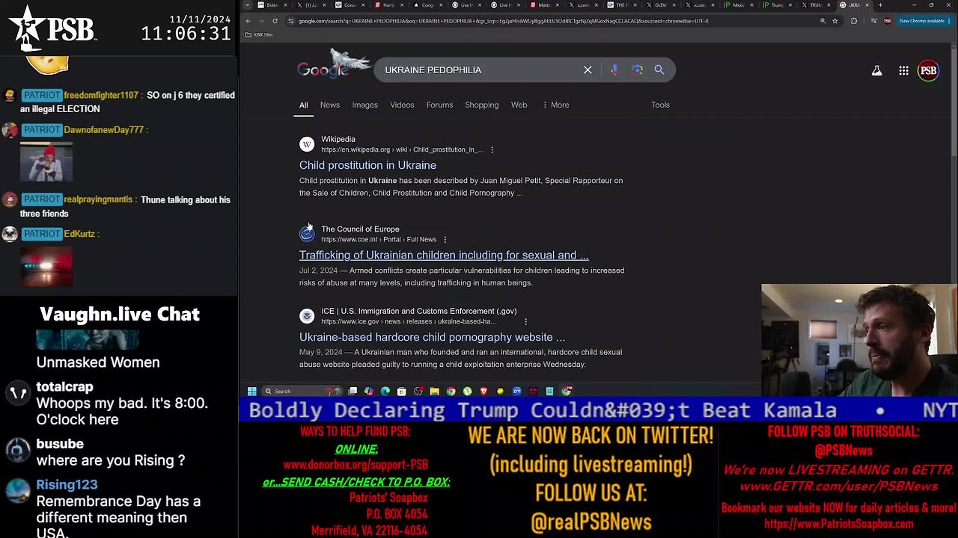Switch to the Web tab
958x538 pixels.
pos(519,105)
